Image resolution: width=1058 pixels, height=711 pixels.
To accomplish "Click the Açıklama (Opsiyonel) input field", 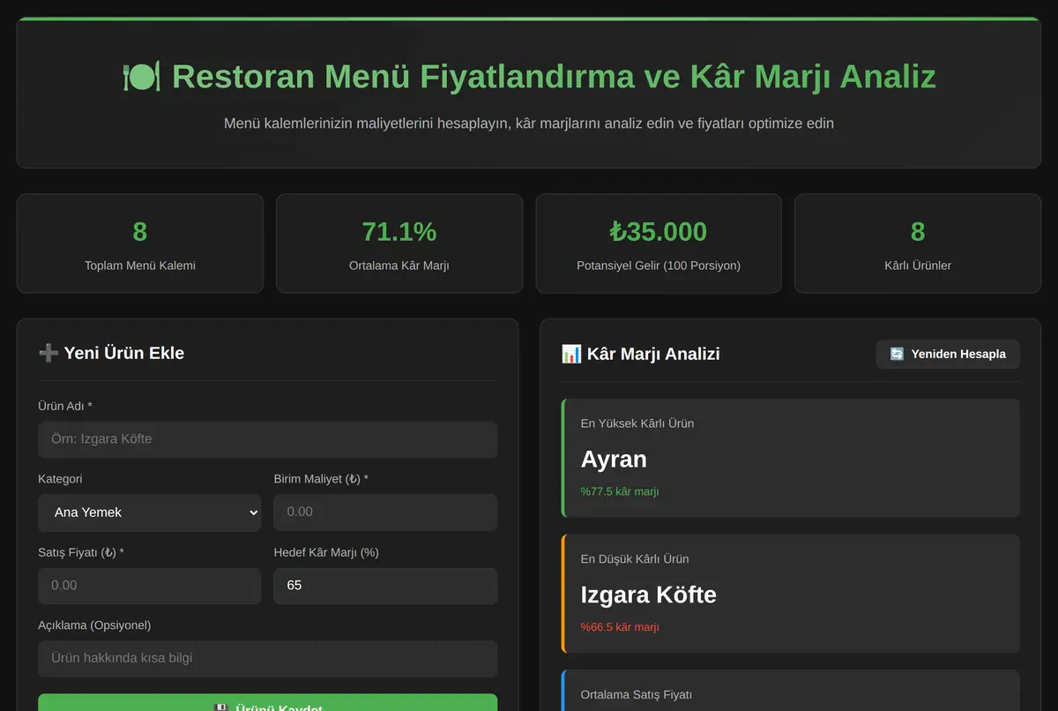I will pyautogui.click(x=268, y=659).
